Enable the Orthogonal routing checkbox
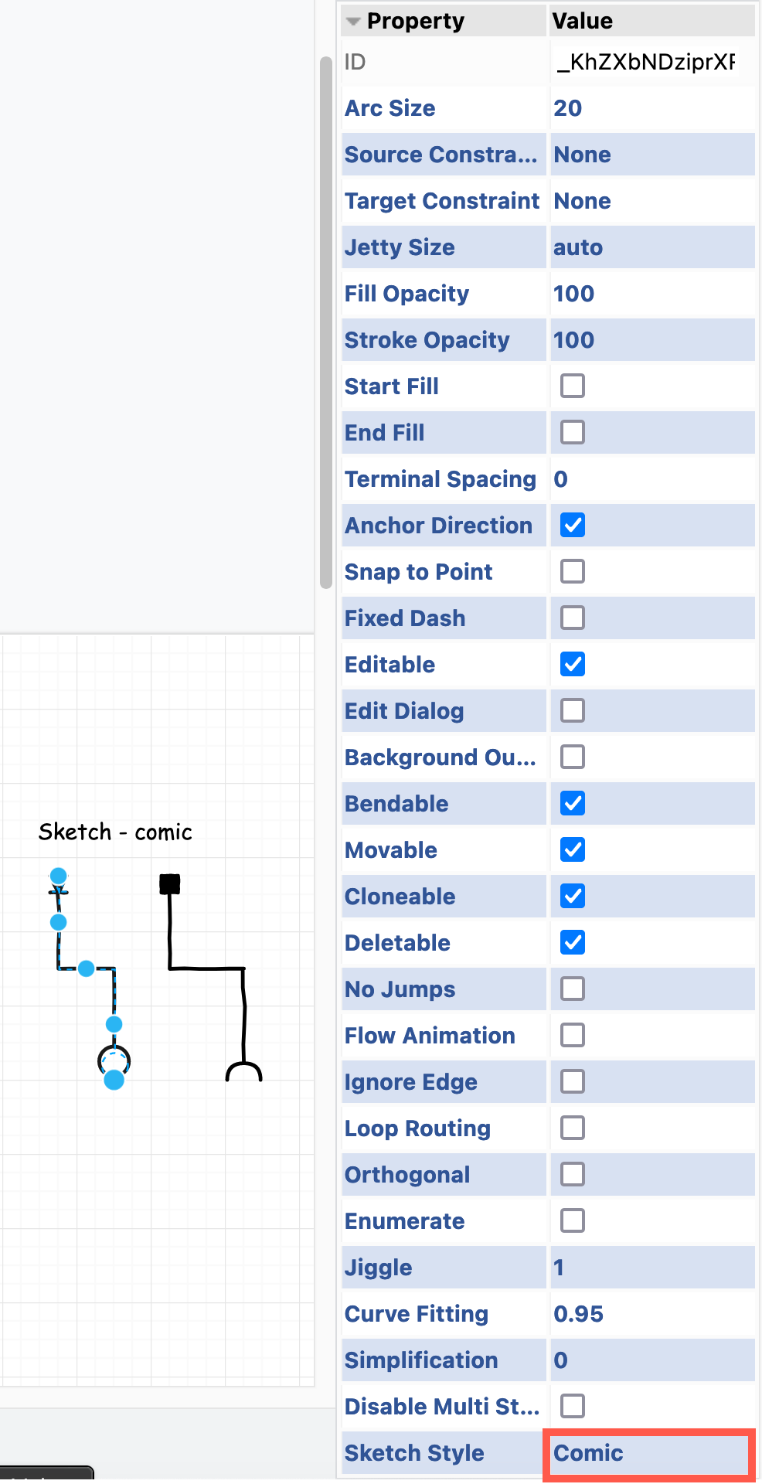The image size is (762, 1484). (x=572, y=1174)
